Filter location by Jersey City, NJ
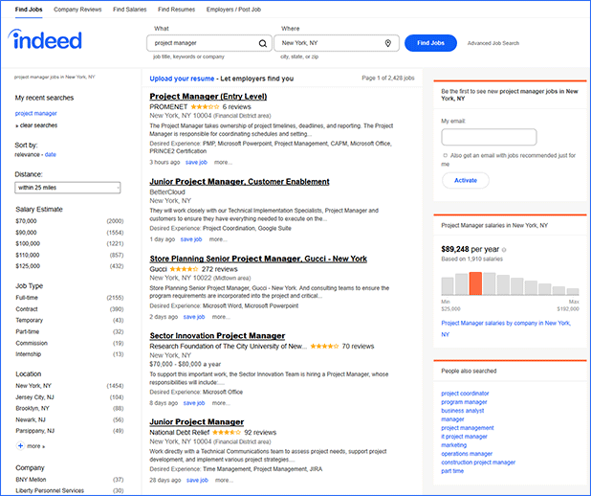 pos(34,397)
